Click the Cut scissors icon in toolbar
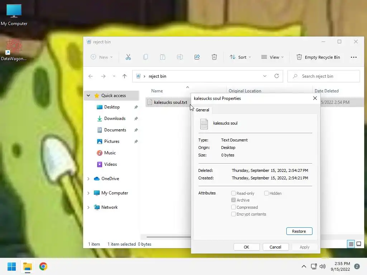Screen dimensions: 367x275 pyautogui.click(x=128, y=57)
